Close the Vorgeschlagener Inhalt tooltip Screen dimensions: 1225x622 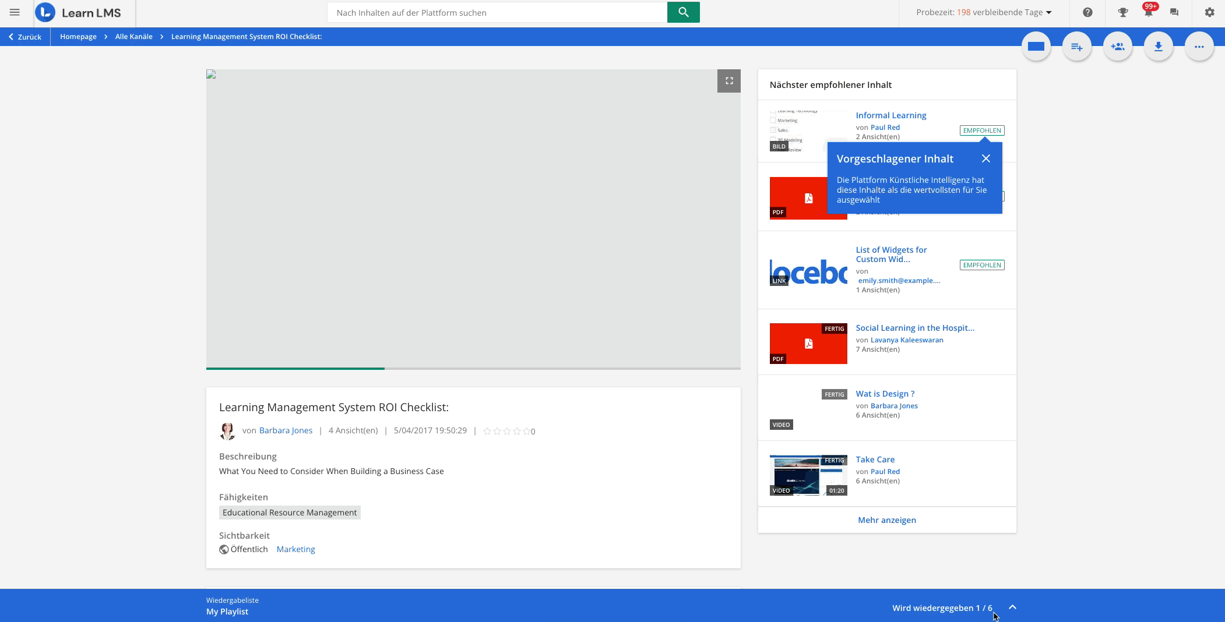coord(985,158)
